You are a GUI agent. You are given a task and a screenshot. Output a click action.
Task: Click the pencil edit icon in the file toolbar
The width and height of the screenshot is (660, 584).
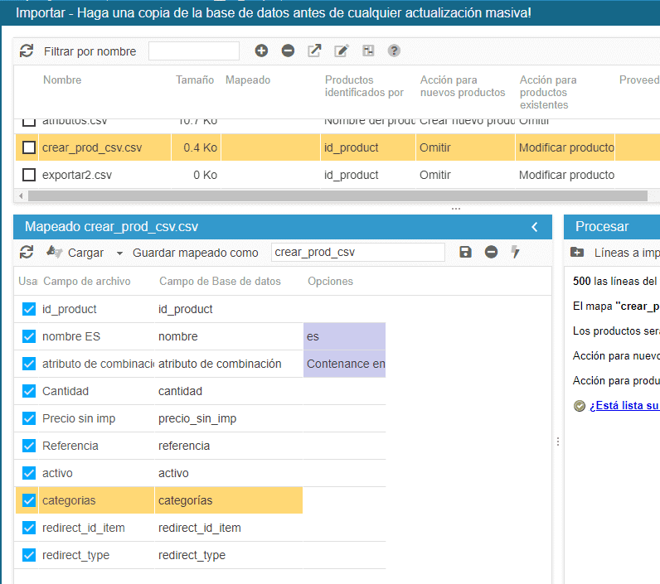click(341, 51)
